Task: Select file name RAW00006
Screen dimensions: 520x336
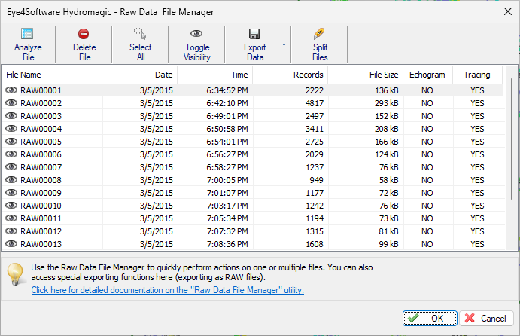Action: tap(41, 154)
